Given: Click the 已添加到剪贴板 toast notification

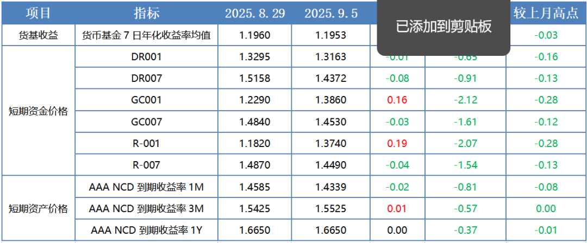Looking at the screenshot, I should (x=444, y=27).
